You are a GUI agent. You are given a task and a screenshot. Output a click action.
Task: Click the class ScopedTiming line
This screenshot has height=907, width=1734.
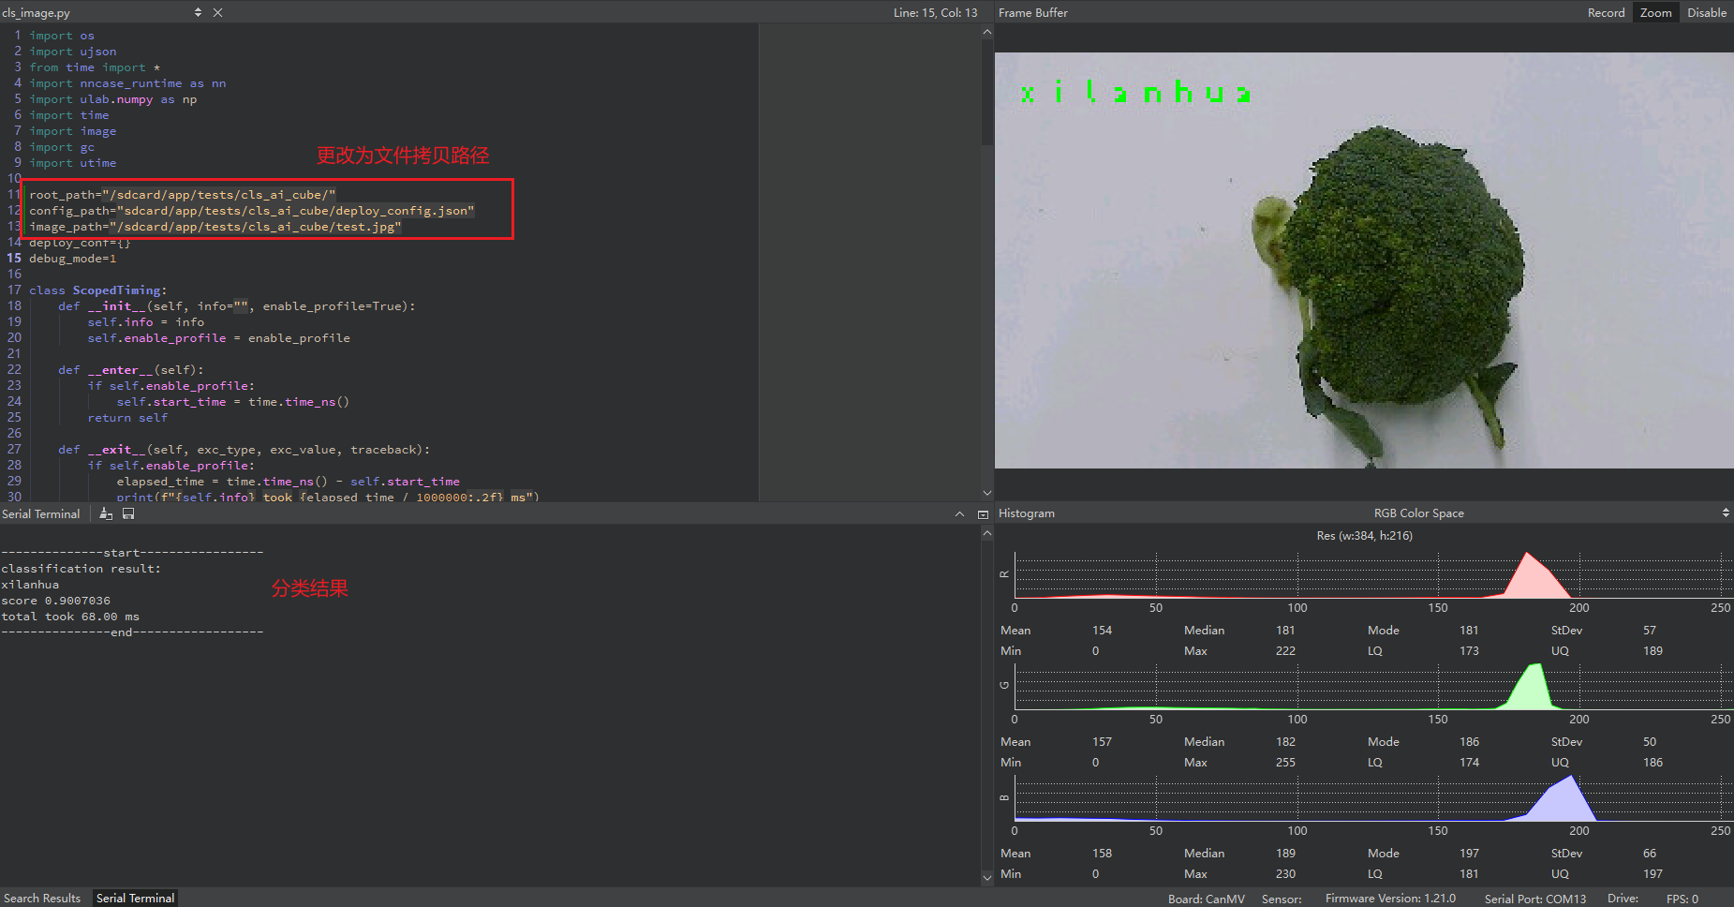97,290
